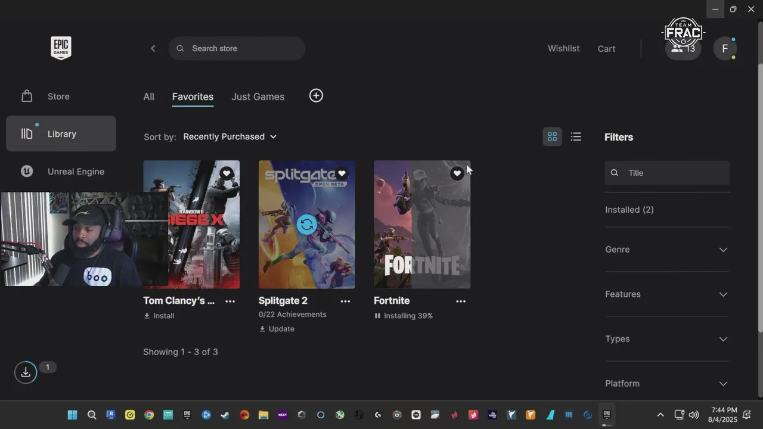Click the Fortnite game title
The image size is (763, 429).
(392, 301)
